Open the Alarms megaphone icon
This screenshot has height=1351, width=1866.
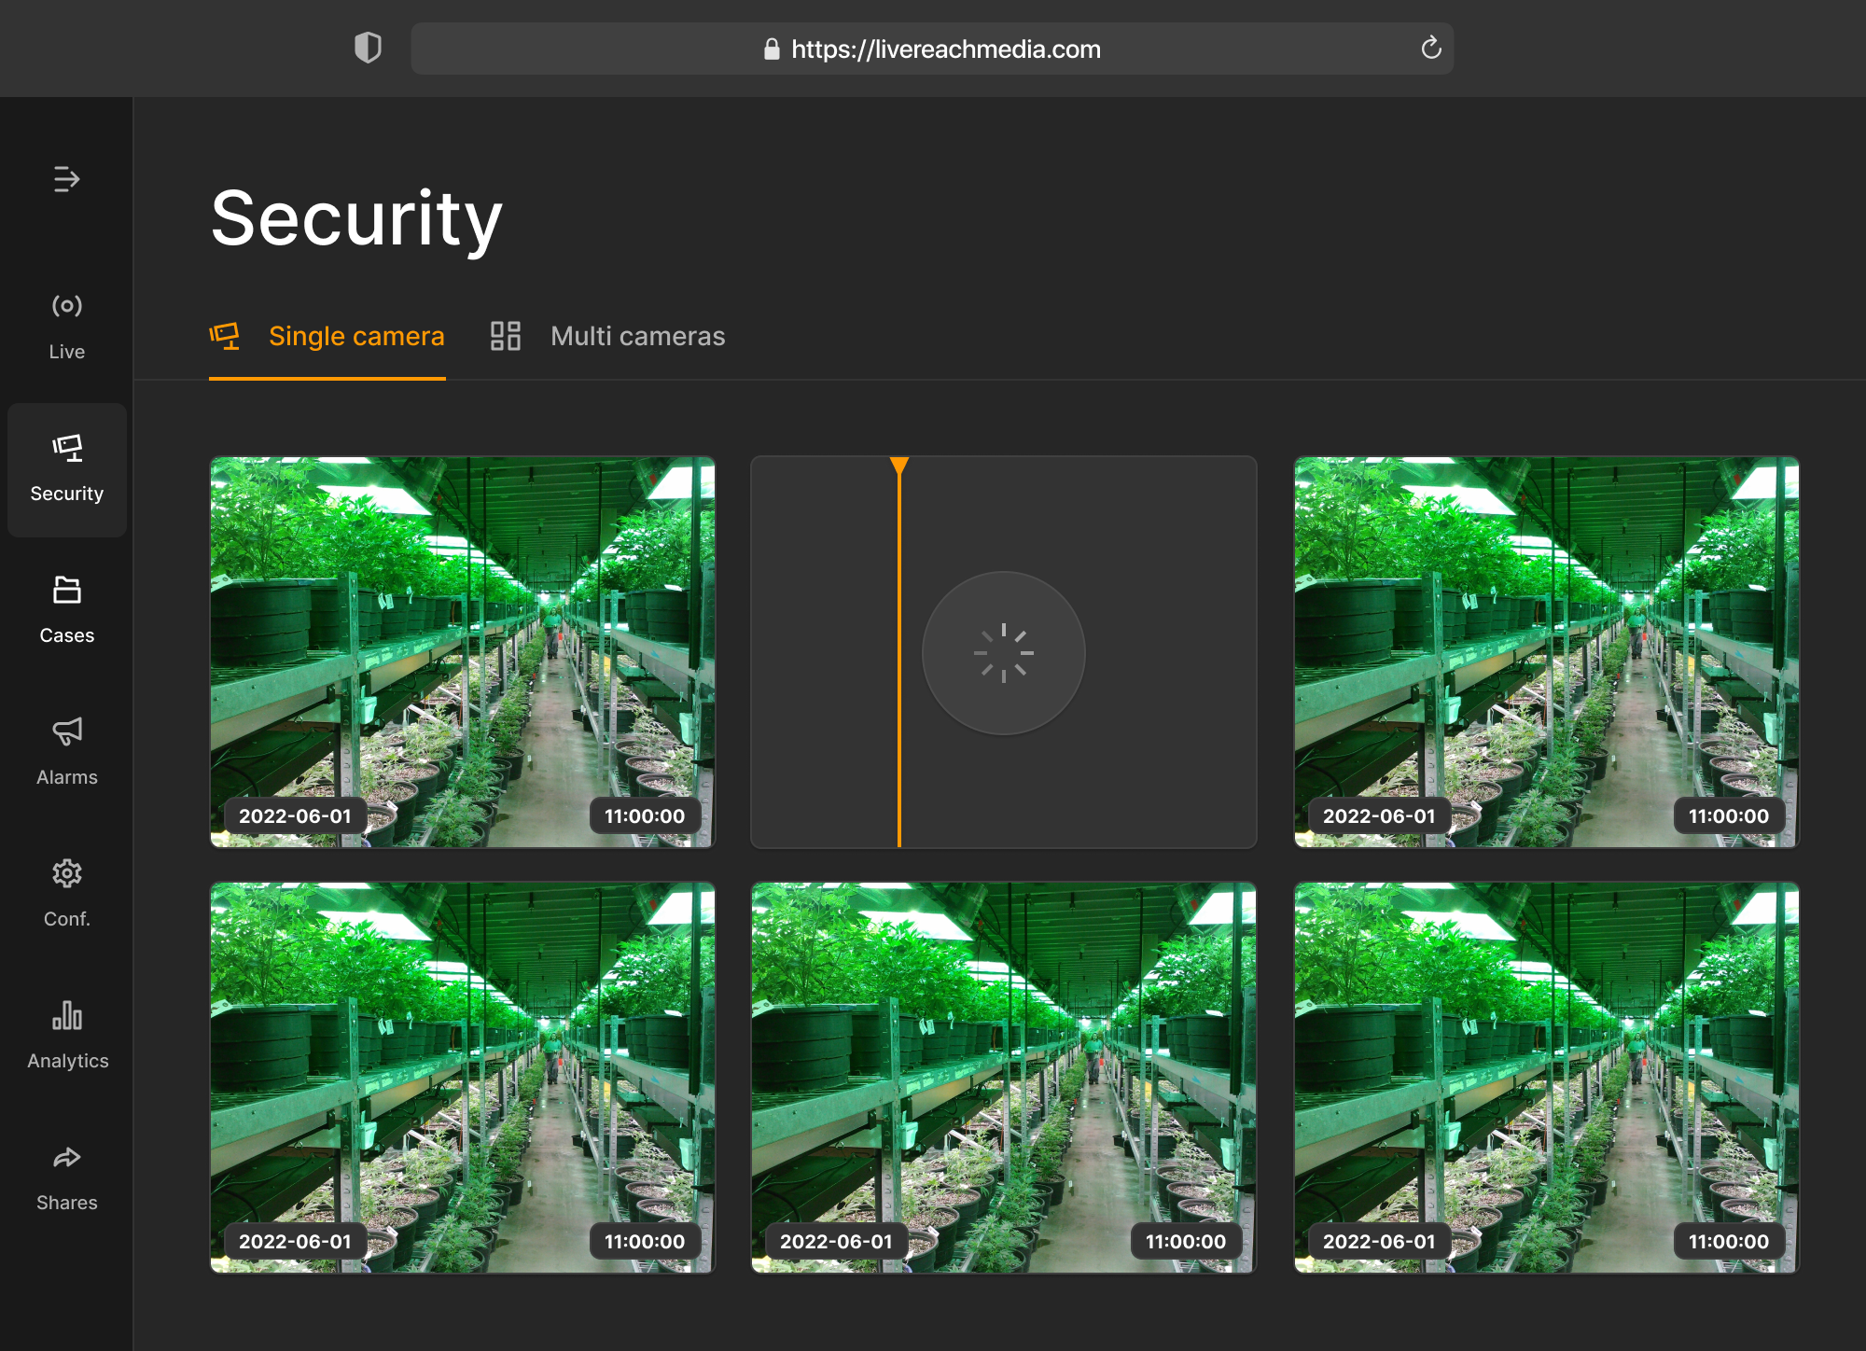click(x=66, y=731)
